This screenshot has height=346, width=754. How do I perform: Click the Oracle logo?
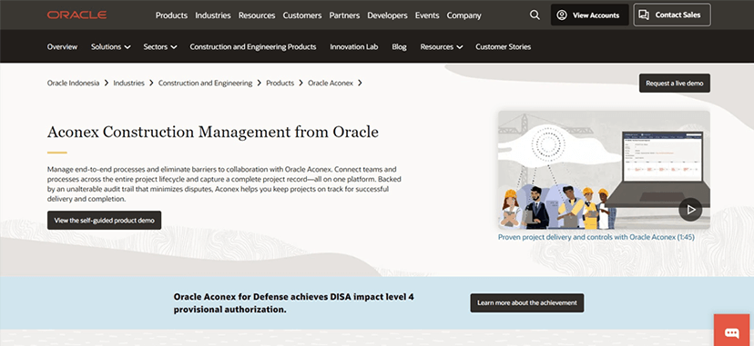click(x=76, y=15)
